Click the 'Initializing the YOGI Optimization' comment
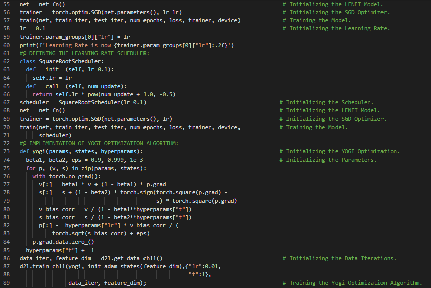 [x=342, y=152]
